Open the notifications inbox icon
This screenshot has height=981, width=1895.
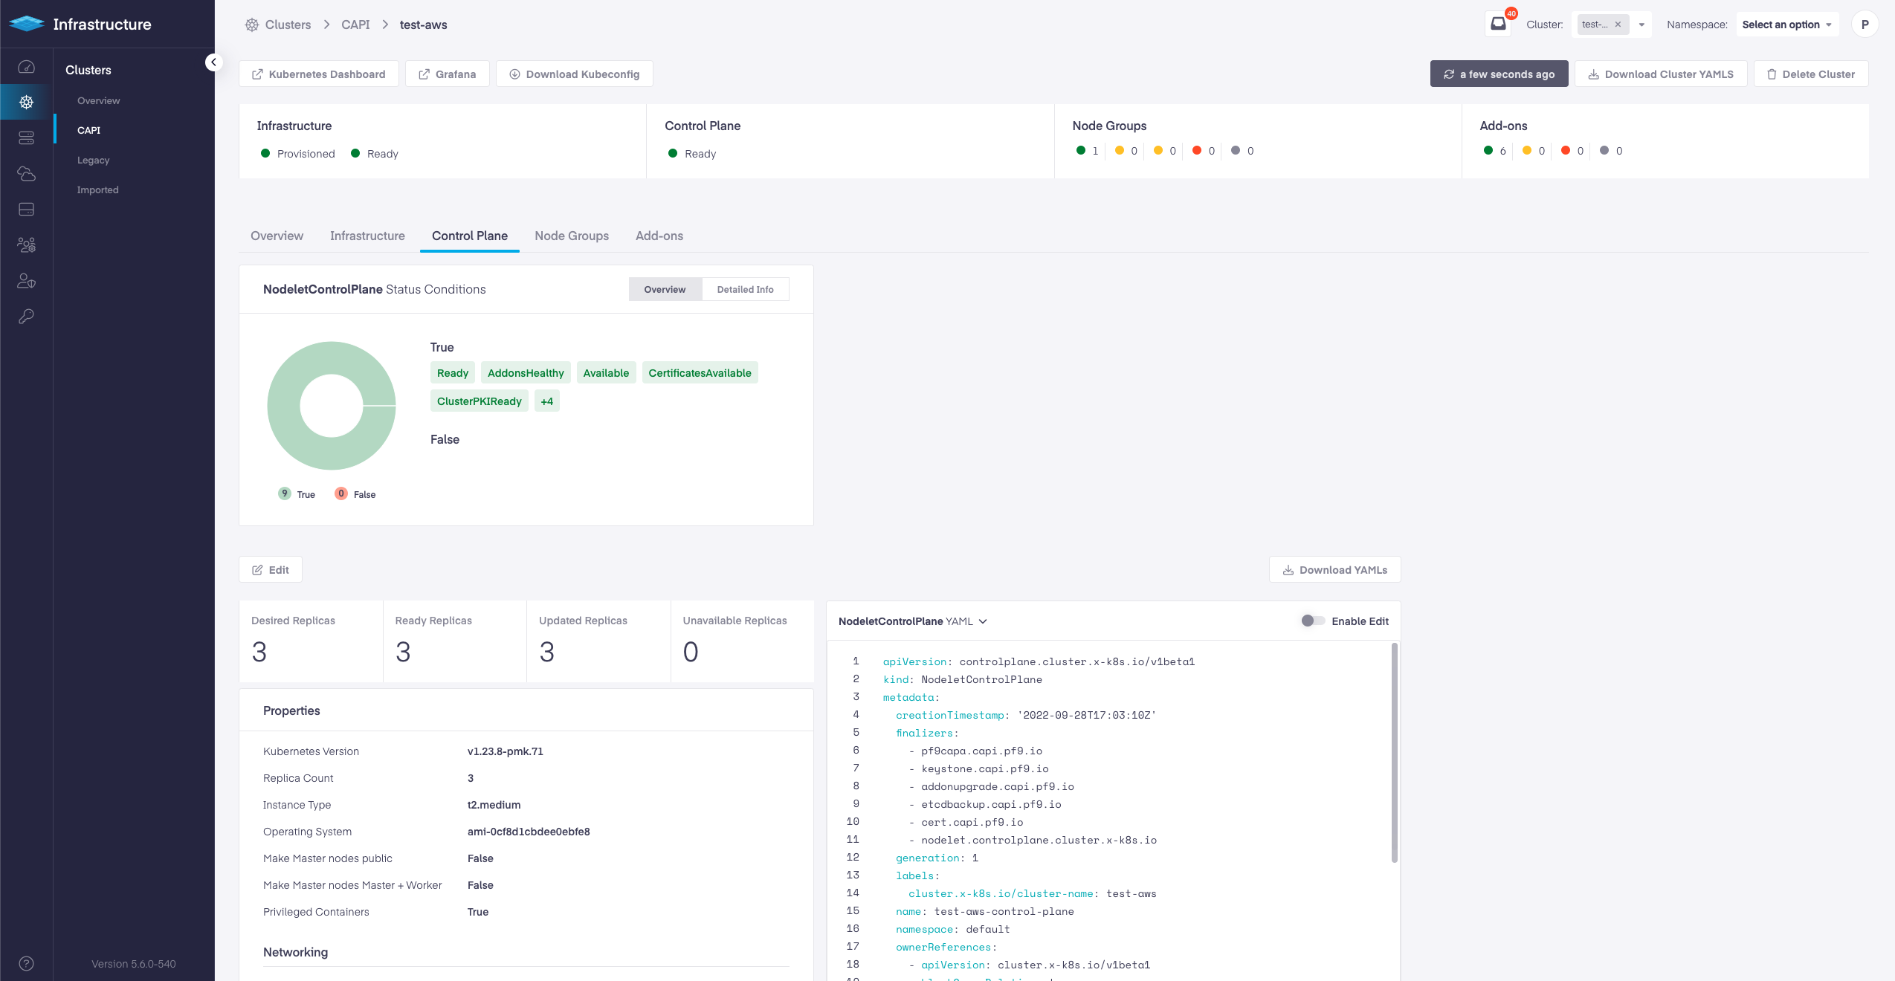[1498, 24]
